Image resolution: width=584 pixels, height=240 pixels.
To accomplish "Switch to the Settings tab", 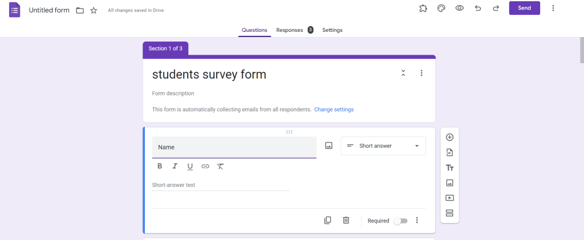I will (x=332, y=30).
